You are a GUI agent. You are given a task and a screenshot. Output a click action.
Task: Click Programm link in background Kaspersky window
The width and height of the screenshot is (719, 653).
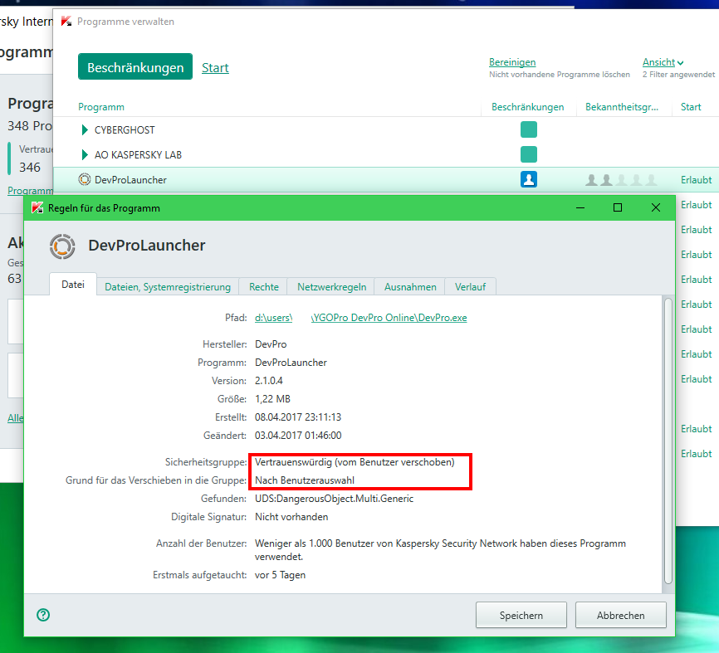click(x=30, y=190)
